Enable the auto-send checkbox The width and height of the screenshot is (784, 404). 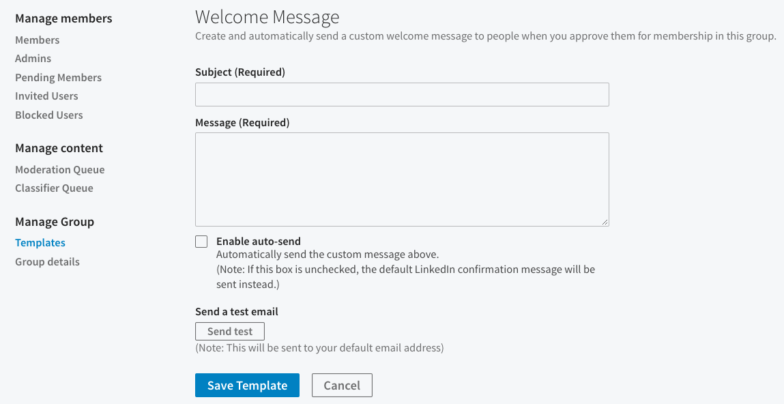[201, 241]
